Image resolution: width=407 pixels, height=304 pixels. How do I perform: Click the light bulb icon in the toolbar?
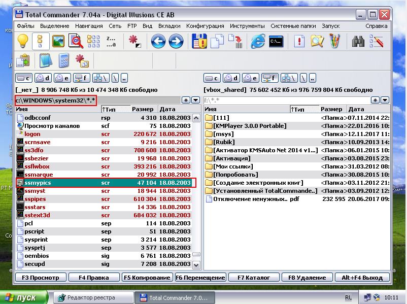tap(22, 41)
